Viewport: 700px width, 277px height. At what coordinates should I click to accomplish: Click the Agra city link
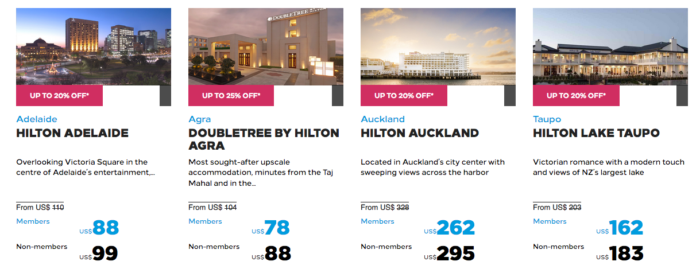(x=200, y=119)
